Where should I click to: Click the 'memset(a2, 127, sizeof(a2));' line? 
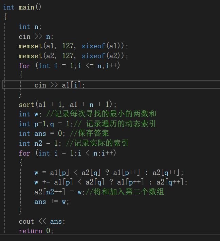click(x=73, y=56)
